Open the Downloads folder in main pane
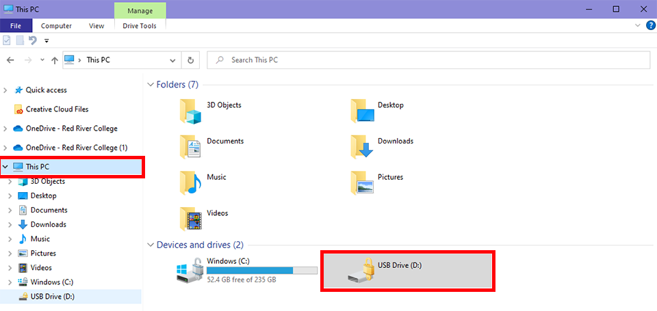This screenshot has height=311, width=657. pyautogui.click(x=362, y=146)
